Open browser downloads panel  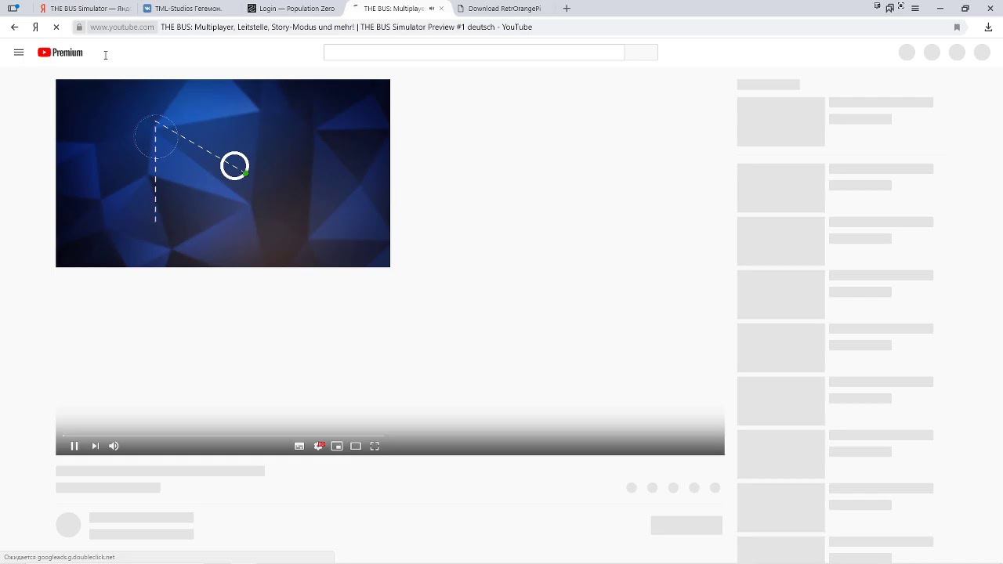click(988, 27)
